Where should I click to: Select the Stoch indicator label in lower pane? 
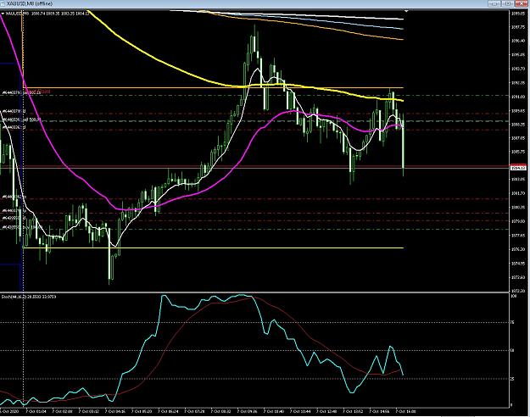click(29, 297)
